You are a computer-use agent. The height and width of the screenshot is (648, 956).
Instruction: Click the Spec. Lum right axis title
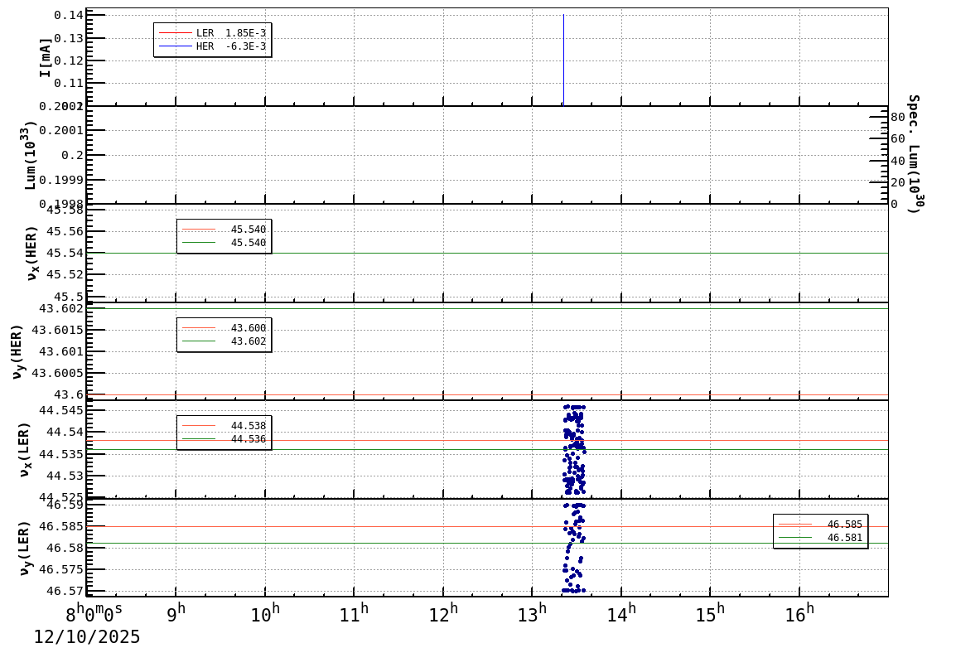tap(913, 154)
